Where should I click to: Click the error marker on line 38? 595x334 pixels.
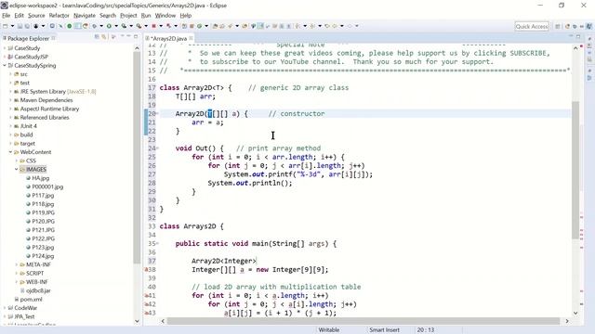pyautogui.click(x=146, y=270)
